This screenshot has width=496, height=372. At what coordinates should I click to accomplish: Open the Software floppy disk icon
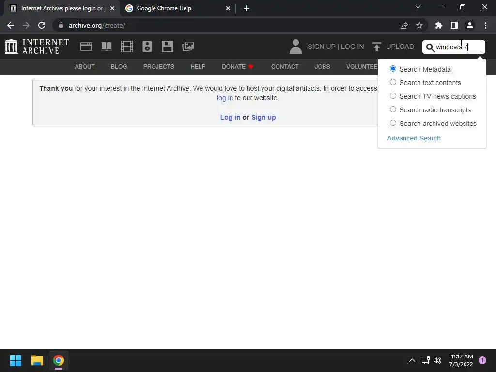[167, 46]
